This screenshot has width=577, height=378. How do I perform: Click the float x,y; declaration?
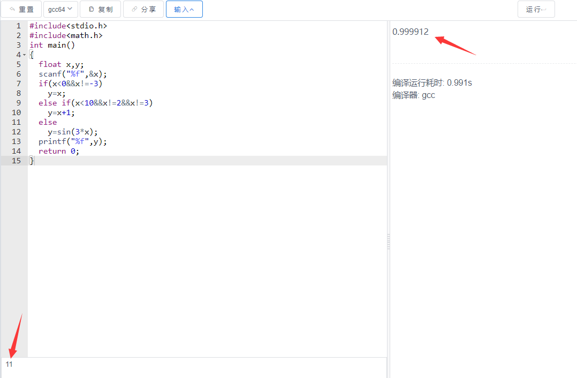pyautogui.click(x=61, y=64)
